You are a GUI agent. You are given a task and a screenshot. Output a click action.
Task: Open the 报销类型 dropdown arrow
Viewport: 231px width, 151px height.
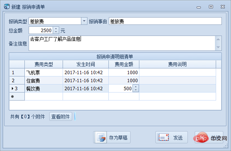pyautogui.click(x=84, y=21)
